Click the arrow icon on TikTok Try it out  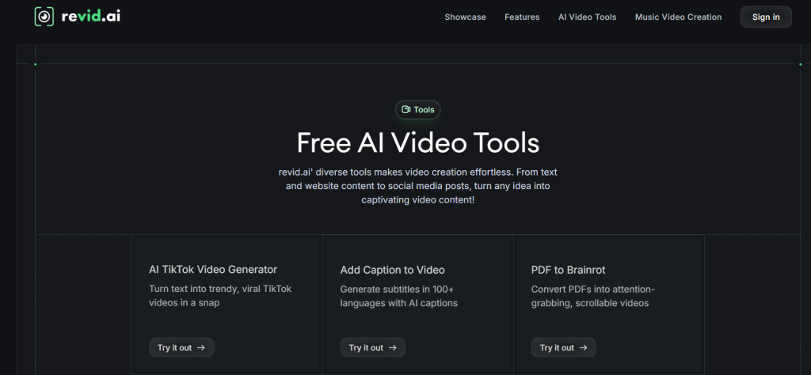(201, 347)
